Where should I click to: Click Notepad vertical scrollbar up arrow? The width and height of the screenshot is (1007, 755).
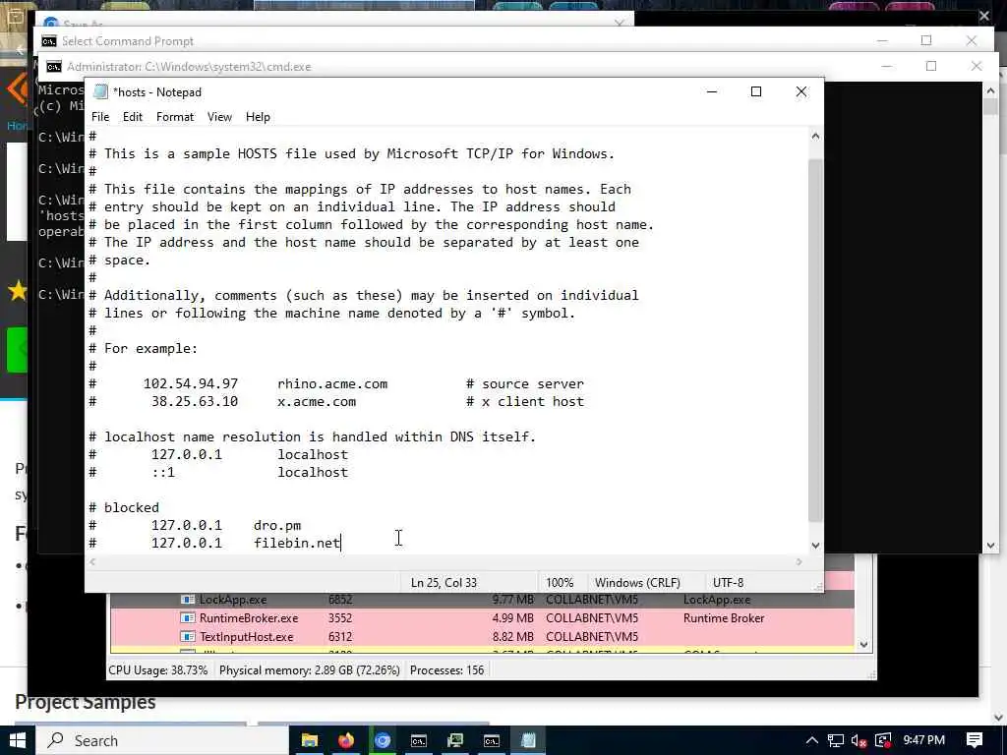pos(815,136)
